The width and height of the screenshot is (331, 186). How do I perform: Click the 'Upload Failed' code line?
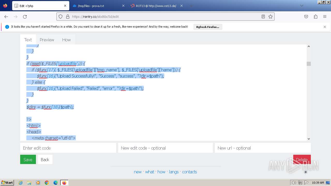90,88
